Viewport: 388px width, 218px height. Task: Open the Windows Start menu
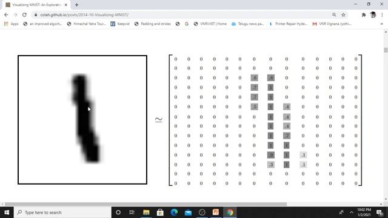pos(7,213)
